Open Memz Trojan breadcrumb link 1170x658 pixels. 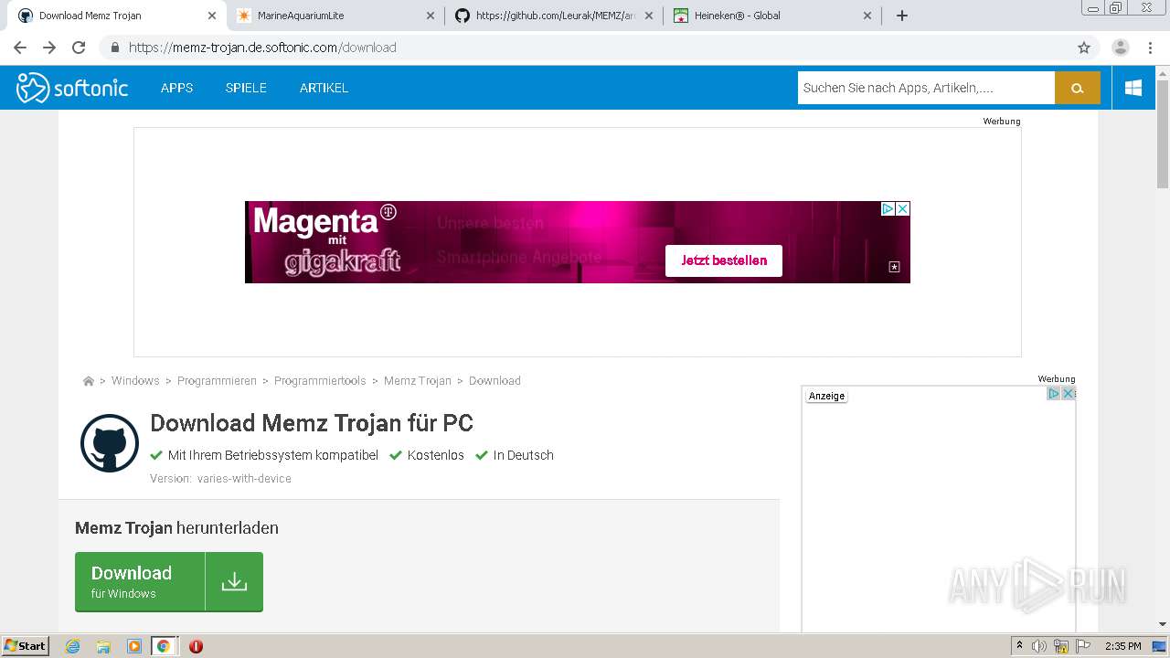pyautogui.click(x=418, y=381)
